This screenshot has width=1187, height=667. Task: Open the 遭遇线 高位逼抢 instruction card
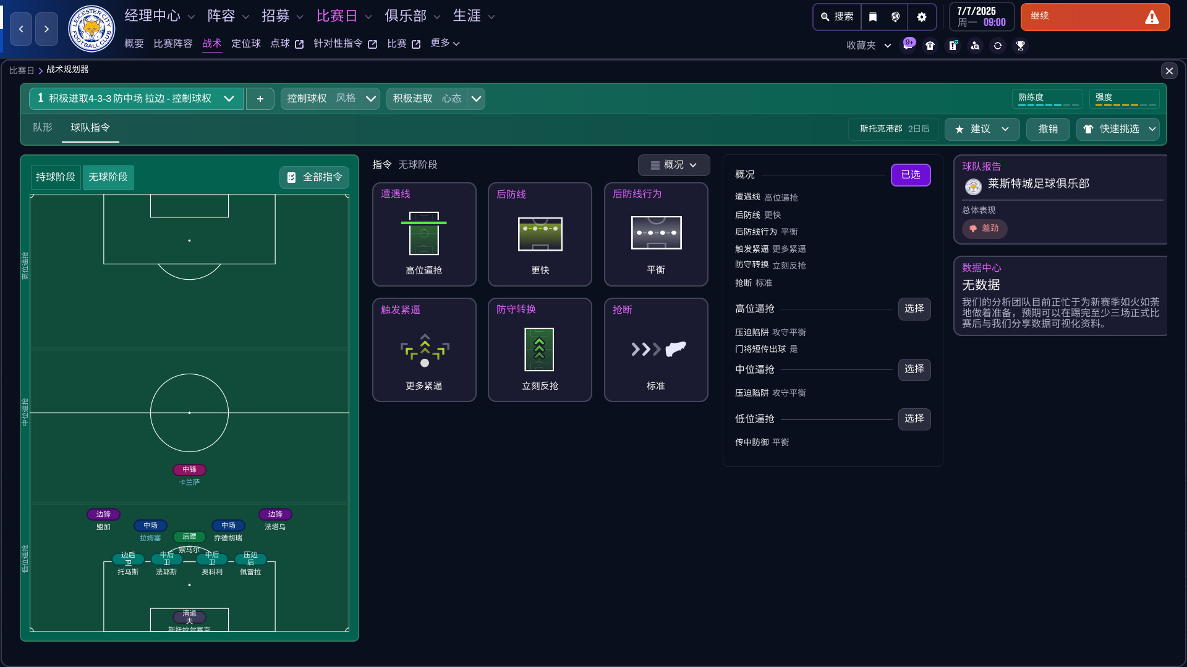pyautogui.click(x=424, y=235)
